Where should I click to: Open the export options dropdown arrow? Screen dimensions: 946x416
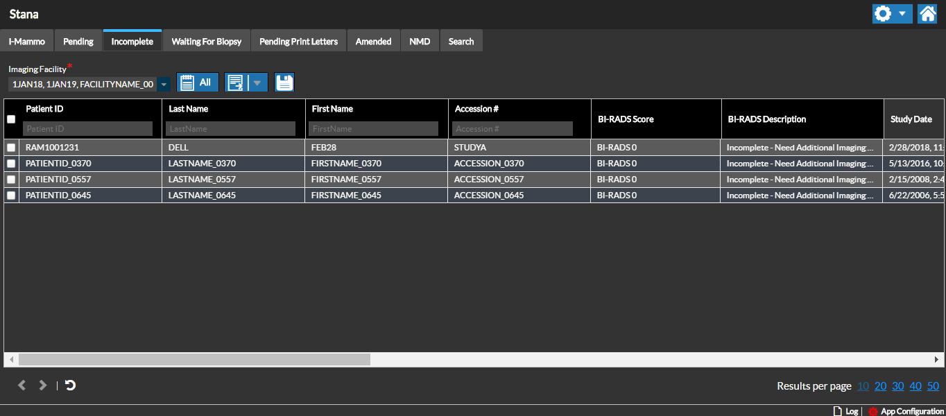tap(257, 83)
